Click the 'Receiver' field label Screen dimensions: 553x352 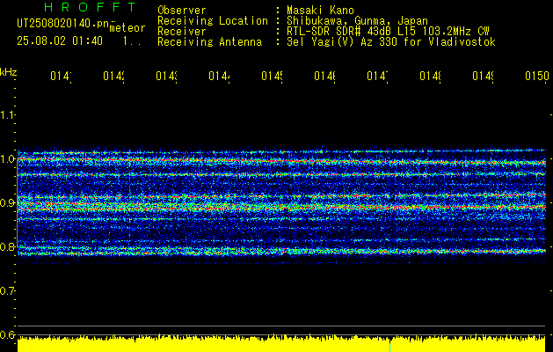pos(182,32)
